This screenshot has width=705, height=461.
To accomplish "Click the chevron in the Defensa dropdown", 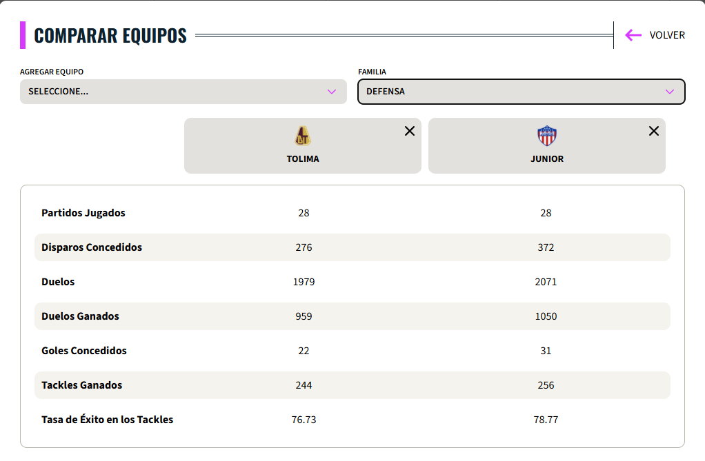I will pyautogui.click(x=669, y=92).
